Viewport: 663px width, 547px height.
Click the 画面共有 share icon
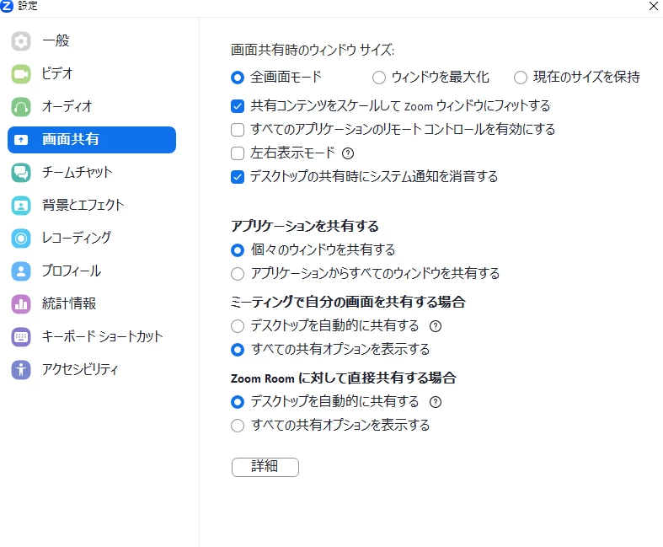click(x=21, y=140)
